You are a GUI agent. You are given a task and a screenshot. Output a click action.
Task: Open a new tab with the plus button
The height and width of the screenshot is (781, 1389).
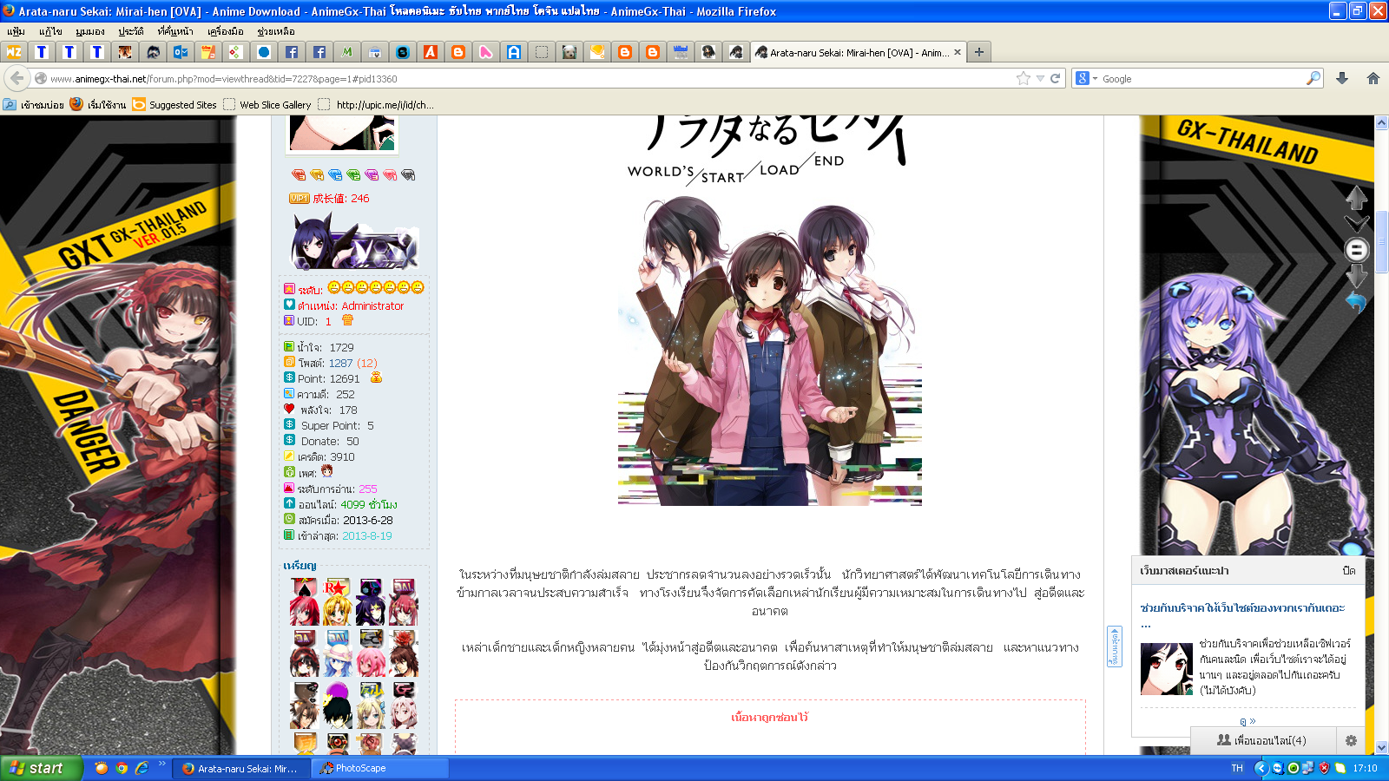coord(979,52)
